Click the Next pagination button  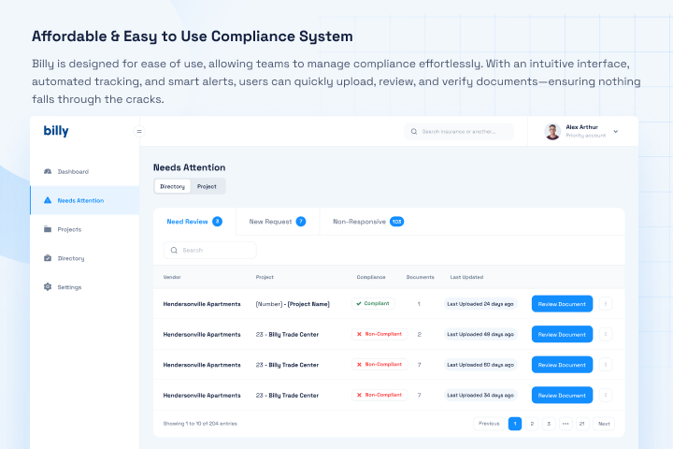click(604, 424)
